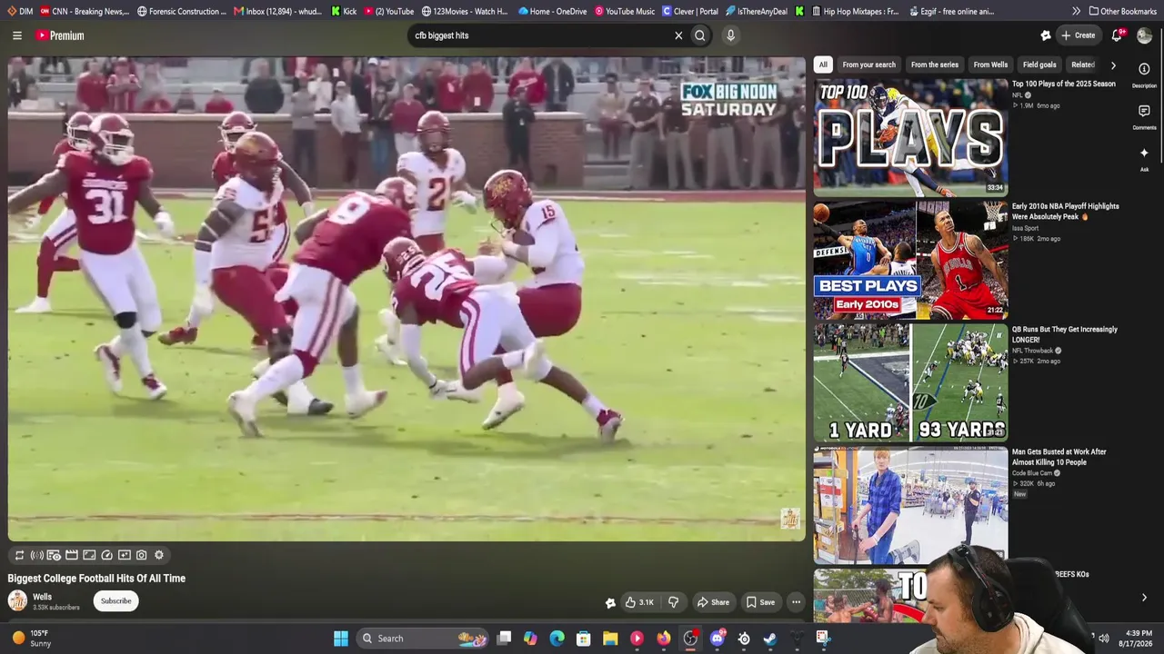The height and width of the screenshot is (654, 1164).
Task: Clear the search query with the X
Action: [678, 35]
